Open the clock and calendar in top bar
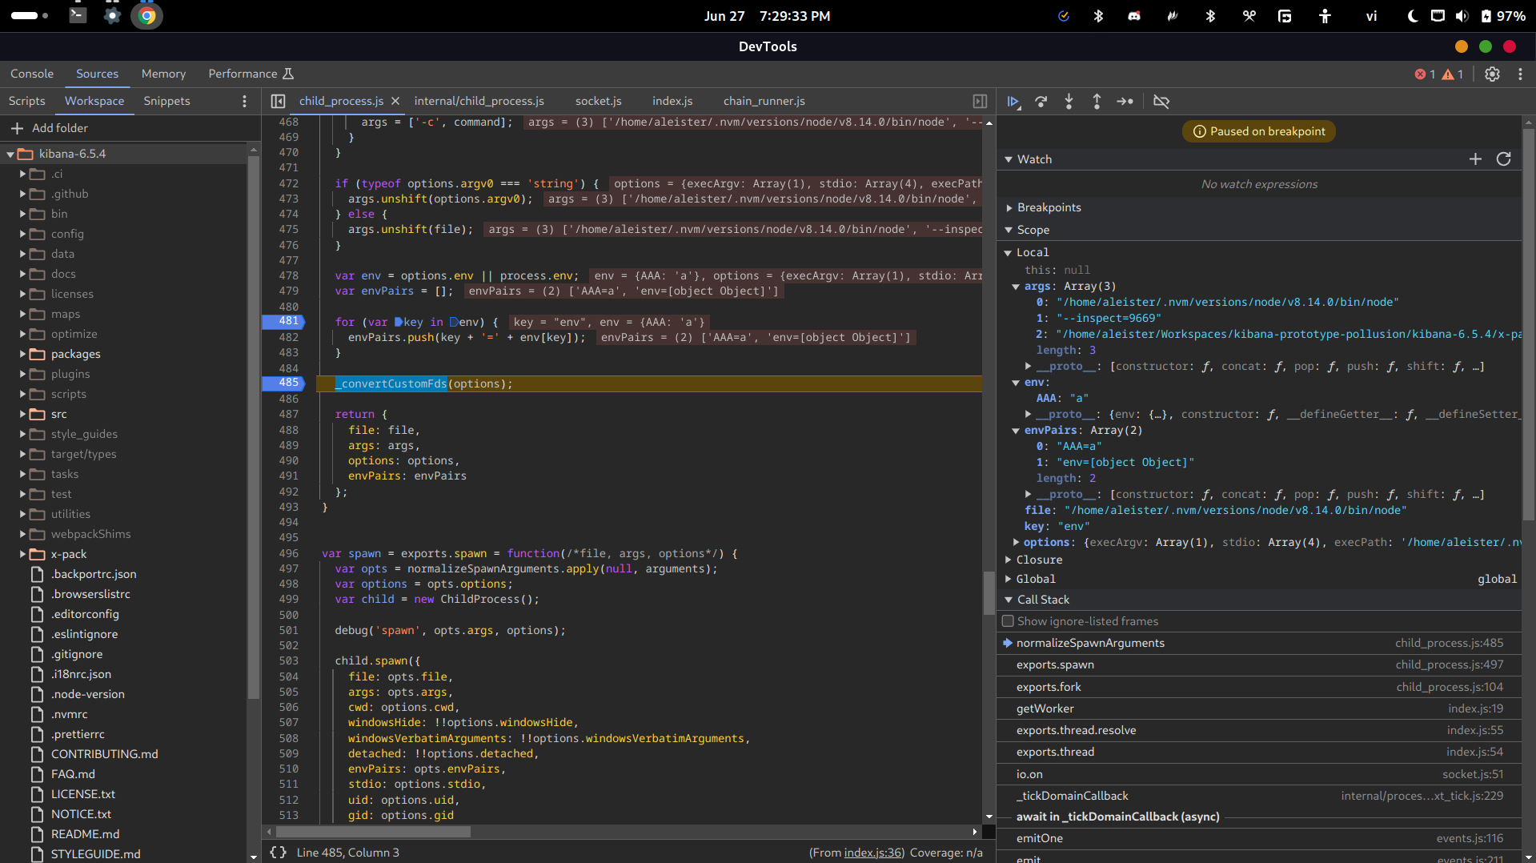The image size is (1536, 863). (x=767, y=16)
